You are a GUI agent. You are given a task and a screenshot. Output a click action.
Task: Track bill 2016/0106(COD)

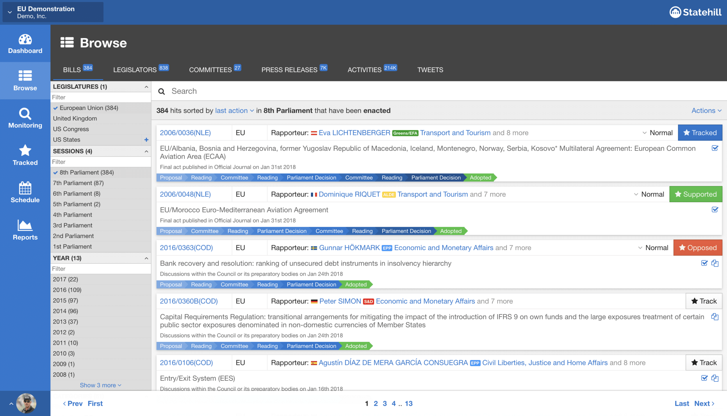tap(704, 363)
